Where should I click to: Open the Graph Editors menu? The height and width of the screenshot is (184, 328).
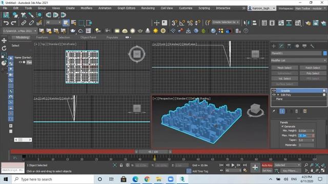127,8
